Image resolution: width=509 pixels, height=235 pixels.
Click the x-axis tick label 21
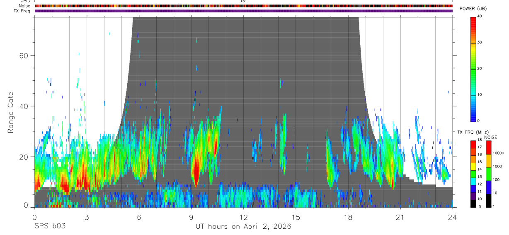tap(400, 217)
